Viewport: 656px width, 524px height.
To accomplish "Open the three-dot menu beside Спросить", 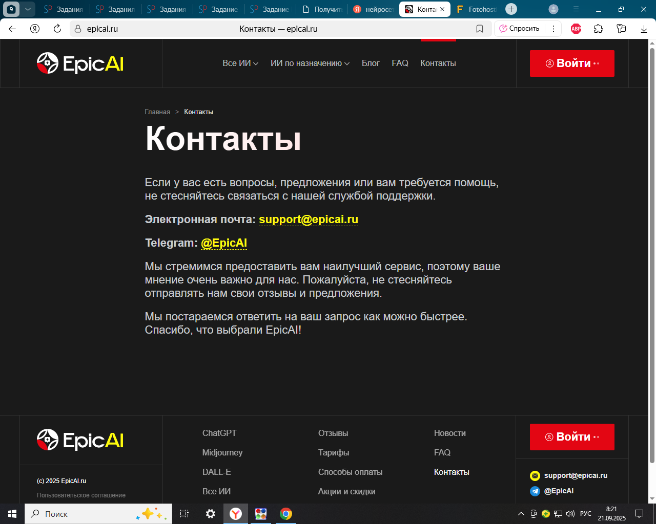I will click(x=553, y=29).
